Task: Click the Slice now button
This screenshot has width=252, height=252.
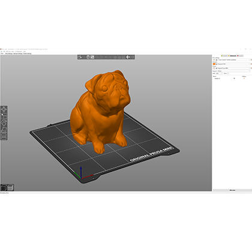Action: [x=232, y=190]
